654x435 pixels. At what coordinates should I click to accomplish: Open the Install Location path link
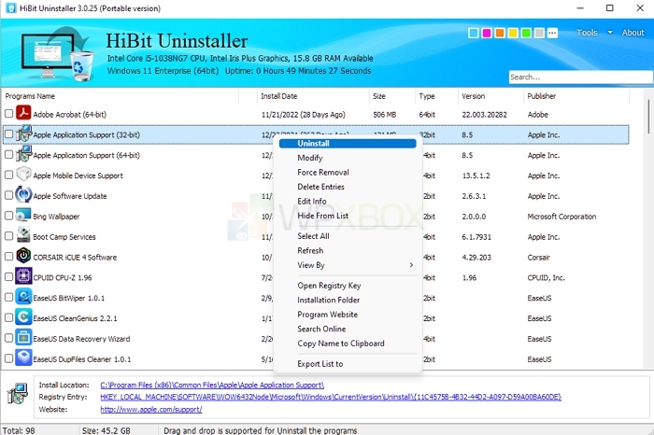212,385
